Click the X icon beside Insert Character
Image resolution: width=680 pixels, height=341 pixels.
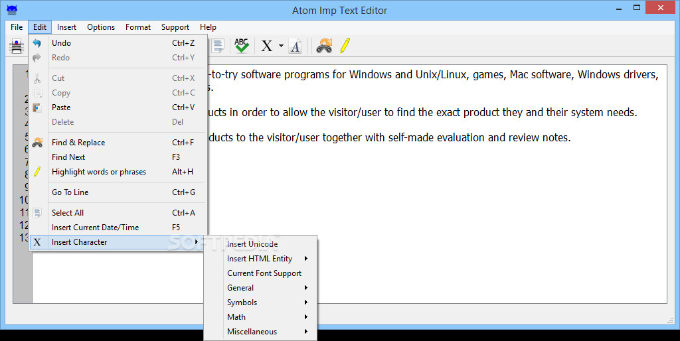[37, 242]
